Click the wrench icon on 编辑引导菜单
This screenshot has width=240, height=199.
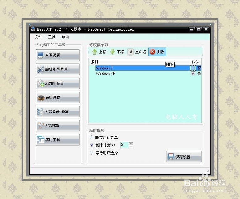[41, 69]
